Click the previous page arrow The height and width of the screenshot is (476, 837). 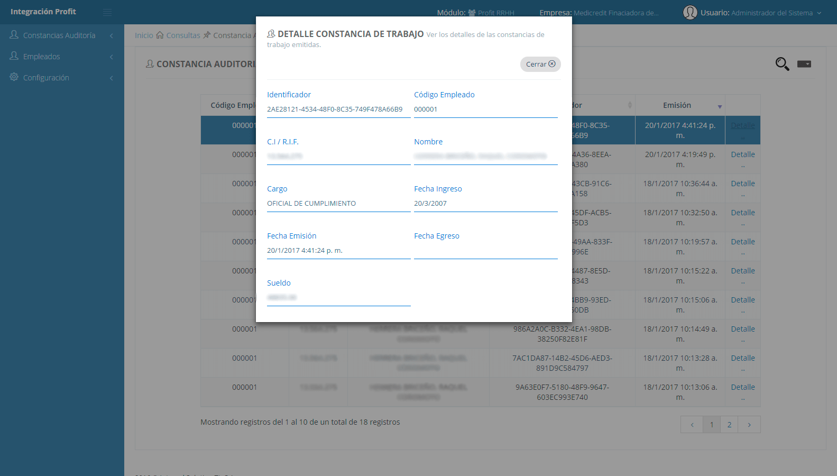click(692, 425)
